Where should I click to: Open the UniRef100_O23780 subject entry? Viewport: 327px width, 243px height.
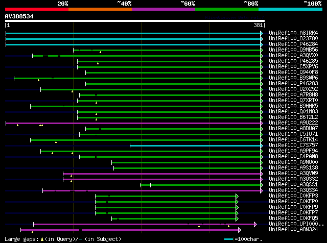[293, 39]
